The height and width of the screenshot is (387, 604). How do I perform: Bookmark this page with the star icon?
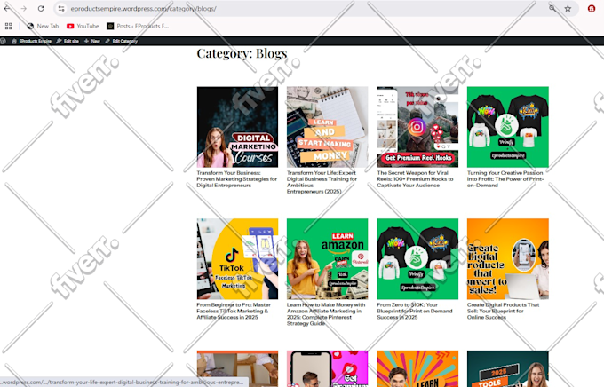(x=568, y=9)
